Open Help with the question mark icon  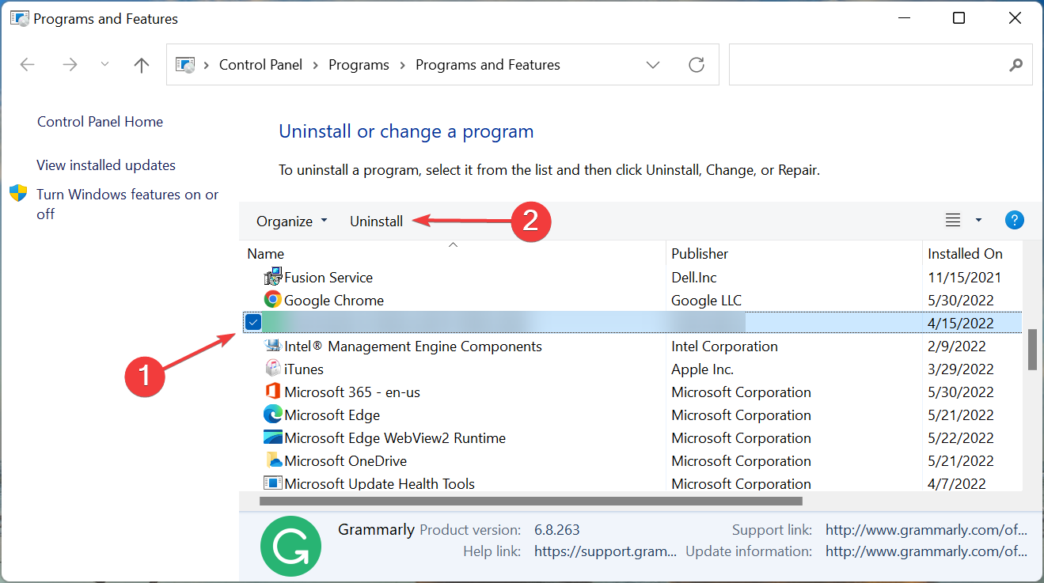pyautogui.click(x=1015, y=221)
